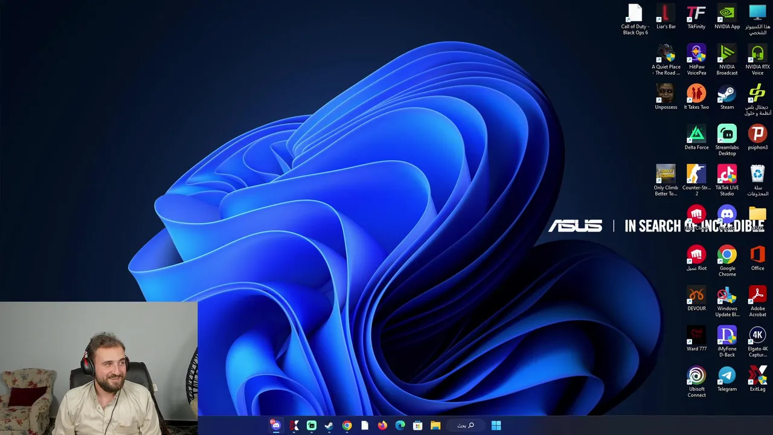This screenshot has width=773, height=435.
Task: Select the TikFinity desktop icon
Action: (696, 17)
